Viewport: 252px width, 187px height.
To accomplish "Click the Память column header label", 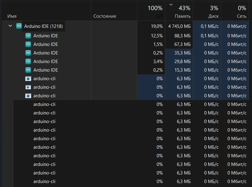I will [x=183, y=16].
